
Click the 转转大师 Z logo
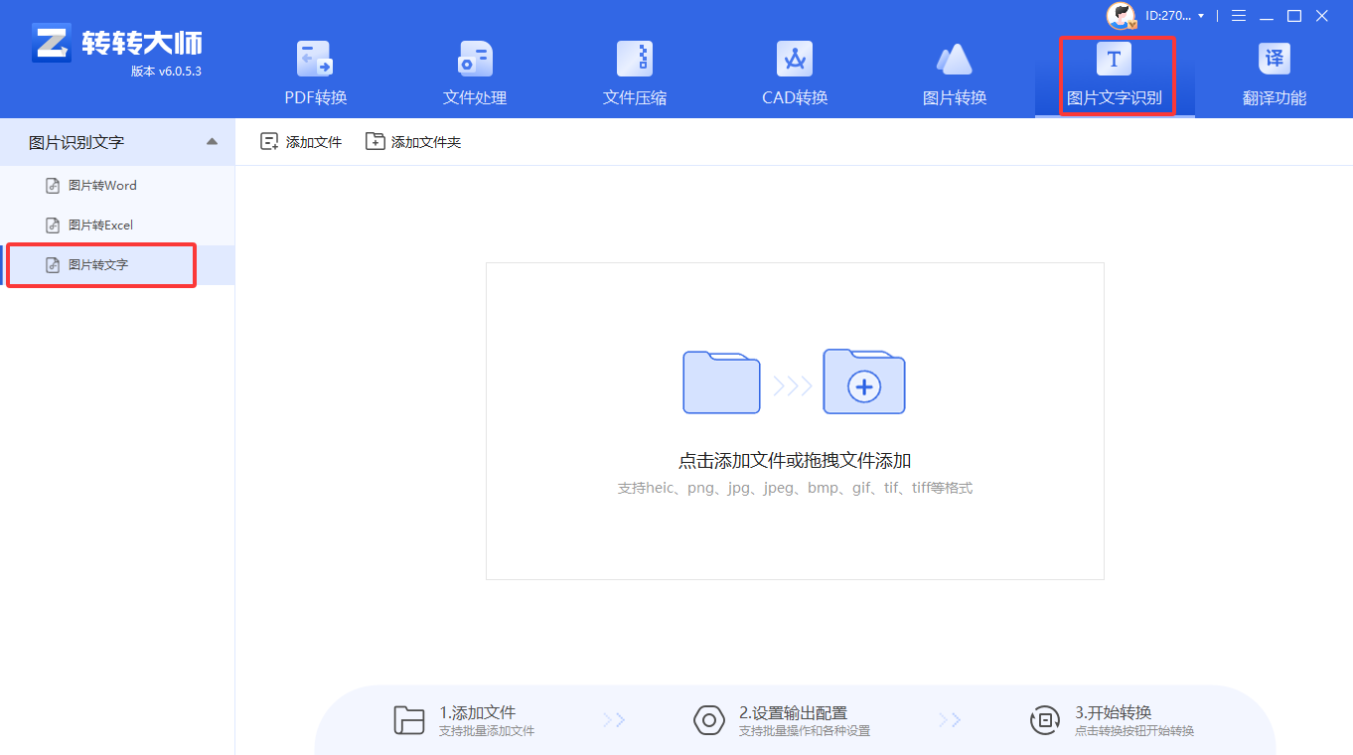coord(51,42)
